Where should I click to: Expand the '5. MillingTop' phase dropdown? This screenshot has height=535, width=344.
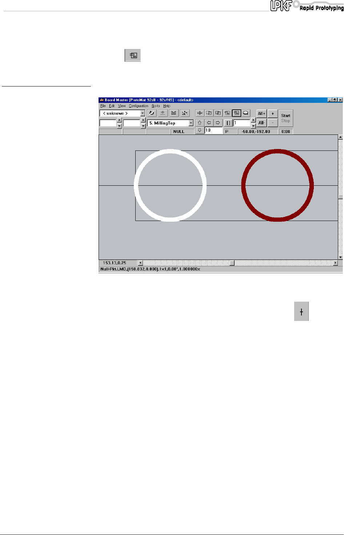tap(191, 123)
